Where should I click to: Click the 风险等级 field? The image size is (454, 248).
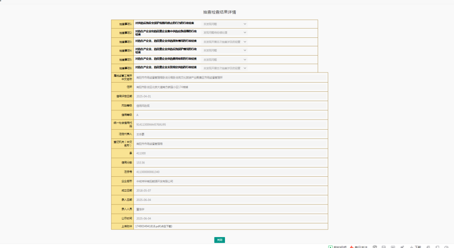click(x=231, y=105)
